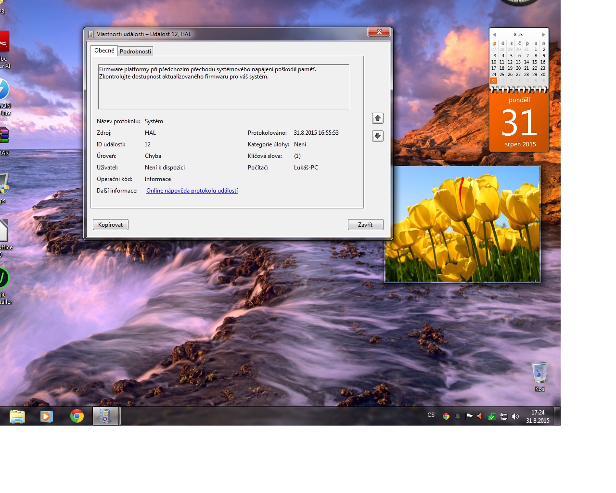Screen dimensions: 616x493
Task: Select day 15 in the calendar gadget
Action: (x=535, y=62)
